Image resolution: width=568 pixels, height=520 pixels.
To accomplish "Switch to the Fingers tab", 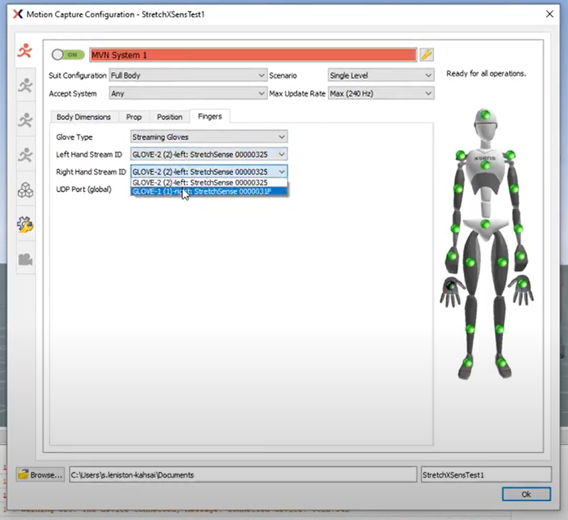I will [210, 116].
